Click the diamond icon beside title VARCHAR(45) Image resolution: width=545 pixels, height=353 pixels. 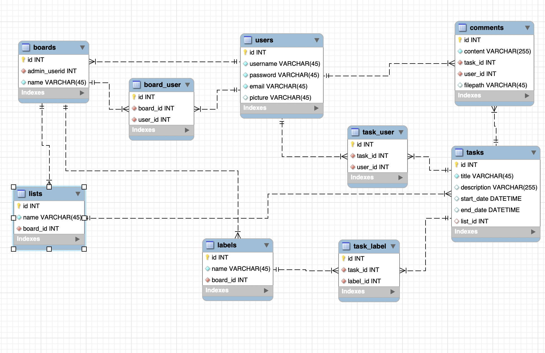pos(457,176)
